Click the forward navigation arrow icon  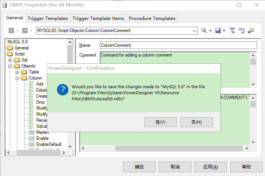point(25,31)
